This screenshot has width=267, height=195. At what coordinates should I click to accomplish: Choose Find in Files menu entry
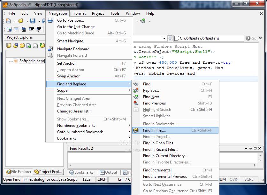pos(175,130)
